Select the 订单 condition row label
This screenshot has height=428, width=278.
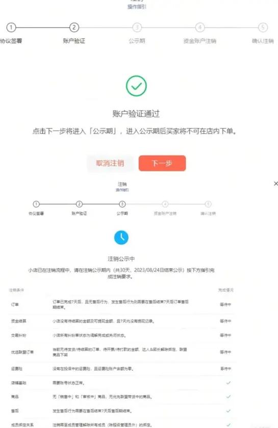(15, 304)
